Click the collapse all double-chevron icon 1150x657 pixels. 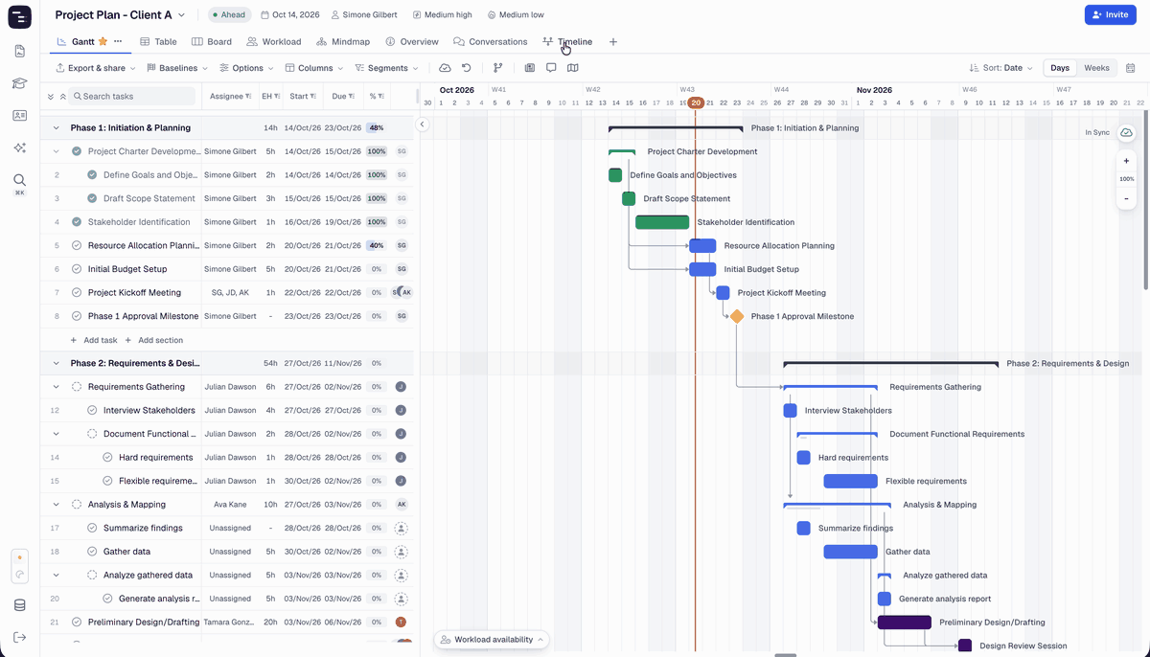[x=63, y=97]
